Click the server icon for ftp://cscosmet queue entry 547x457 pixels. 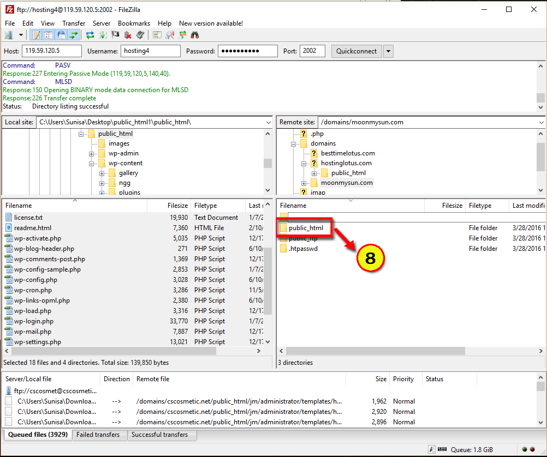(9, 391)
